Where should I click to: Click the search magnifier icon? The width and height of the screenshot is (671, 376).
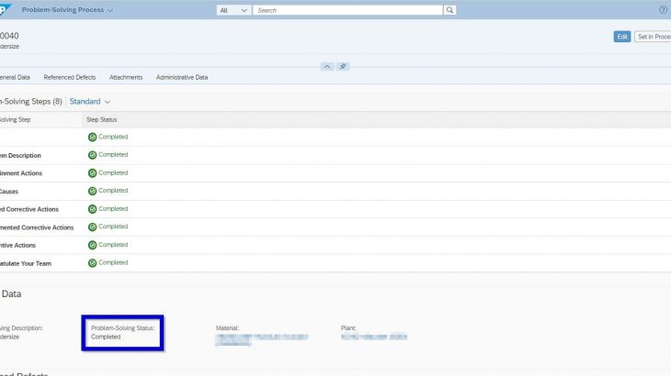click(x=449, y=10)
